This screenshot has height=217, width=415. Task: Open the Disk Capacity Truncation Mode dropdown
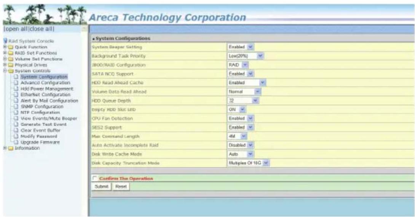pyautogui.click(x=249, y=163)
